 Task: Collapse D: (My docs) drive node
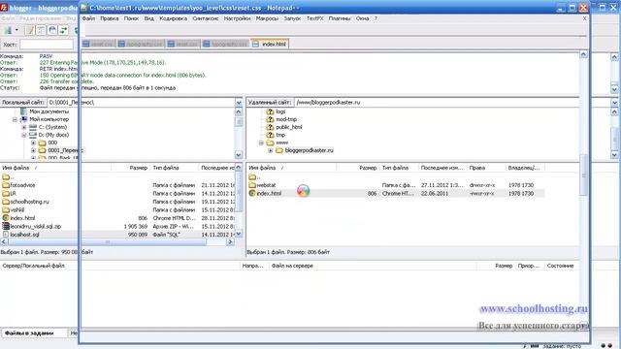(x=23, y=135)
